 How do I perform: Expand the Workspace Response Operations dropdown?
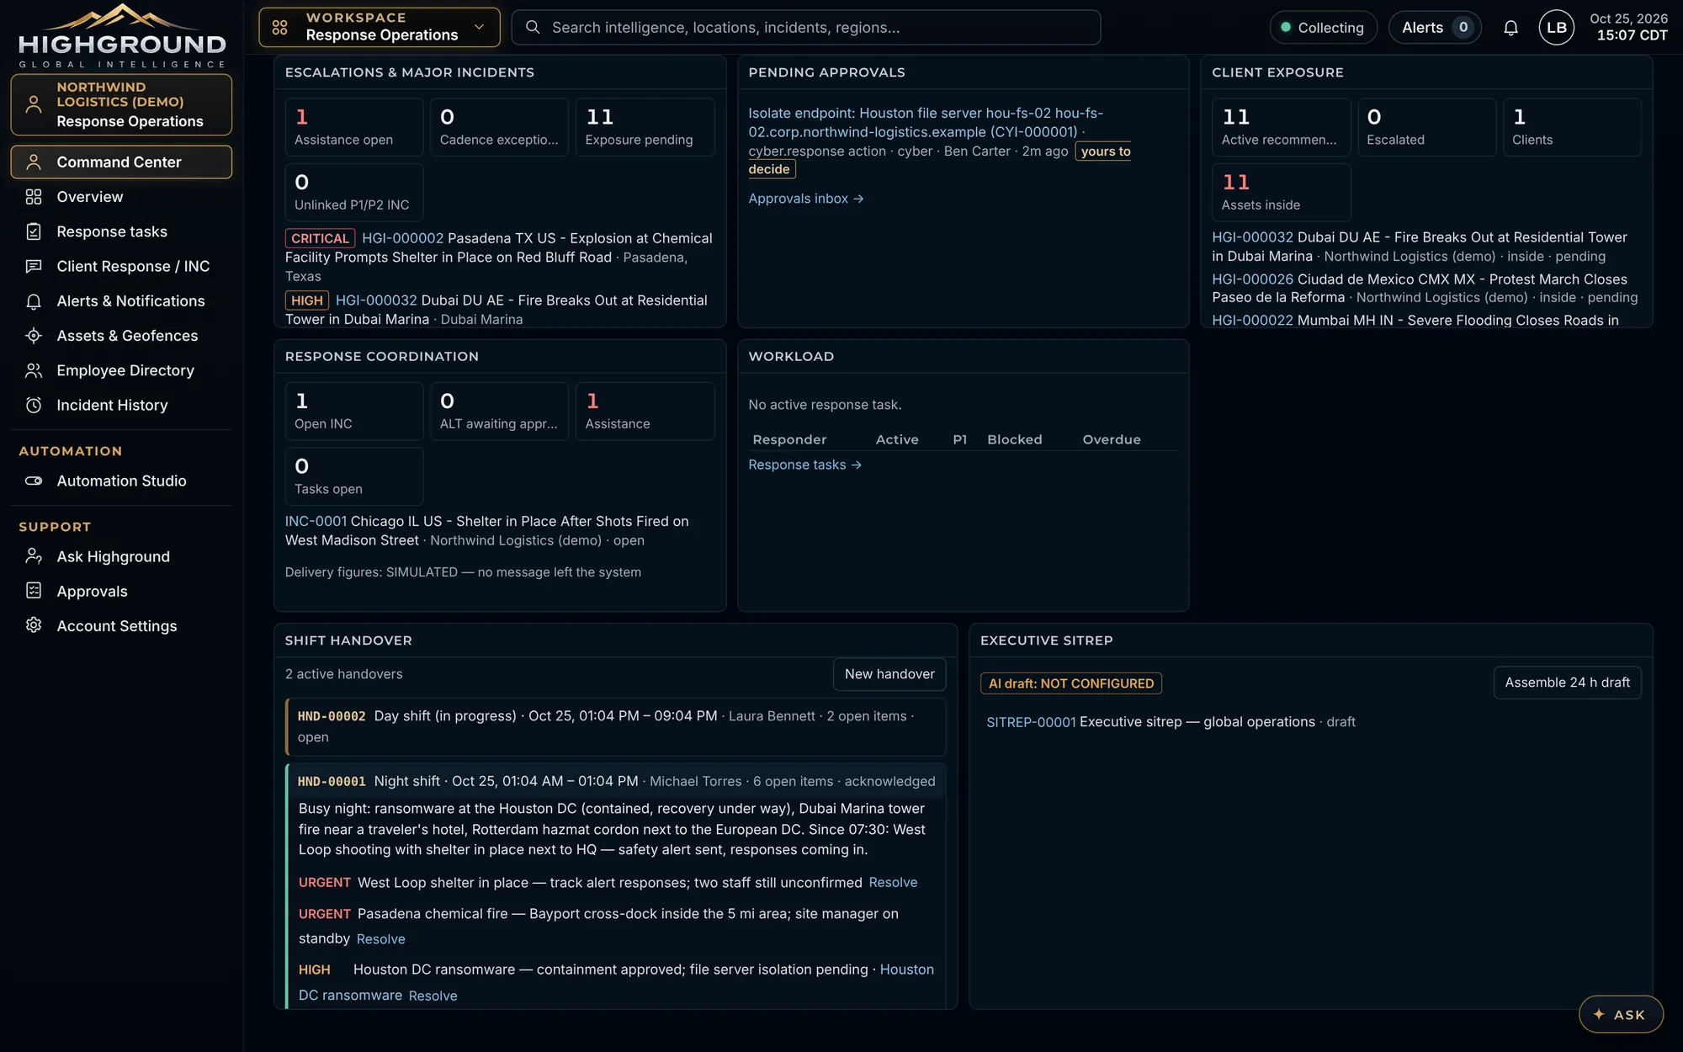(x=379, y=27)
